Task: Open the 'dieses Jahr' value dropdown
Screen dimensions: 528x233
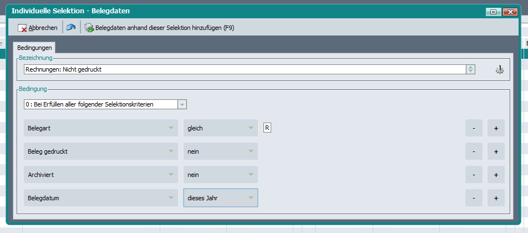Action: [x=251, y=198]
